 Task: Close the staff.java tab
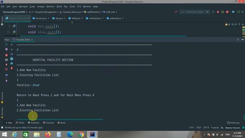click(82, 18)
